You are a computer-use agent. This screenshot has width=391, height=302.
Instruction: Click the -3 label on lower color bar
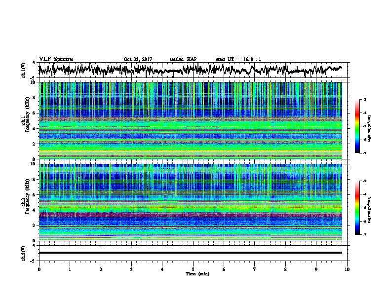364,181
